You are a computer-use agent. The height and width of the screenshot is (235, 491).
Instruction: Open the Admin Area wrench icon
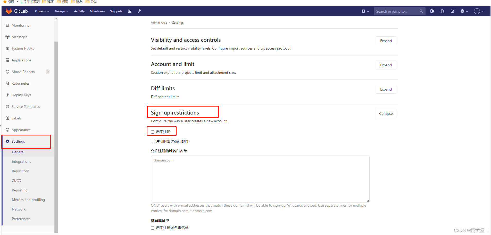click(139, 11)
